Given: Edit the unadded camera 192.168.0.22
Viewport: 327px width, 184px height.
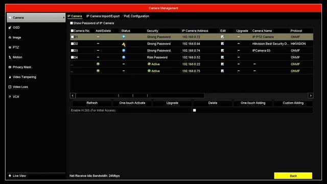Looking at the screenshot, I should 222,64.
